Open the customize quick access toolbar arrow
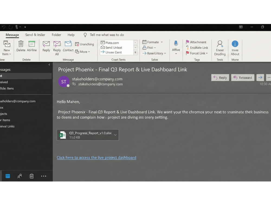The width and height of the screenshot is (271, 203). point(25,27)
